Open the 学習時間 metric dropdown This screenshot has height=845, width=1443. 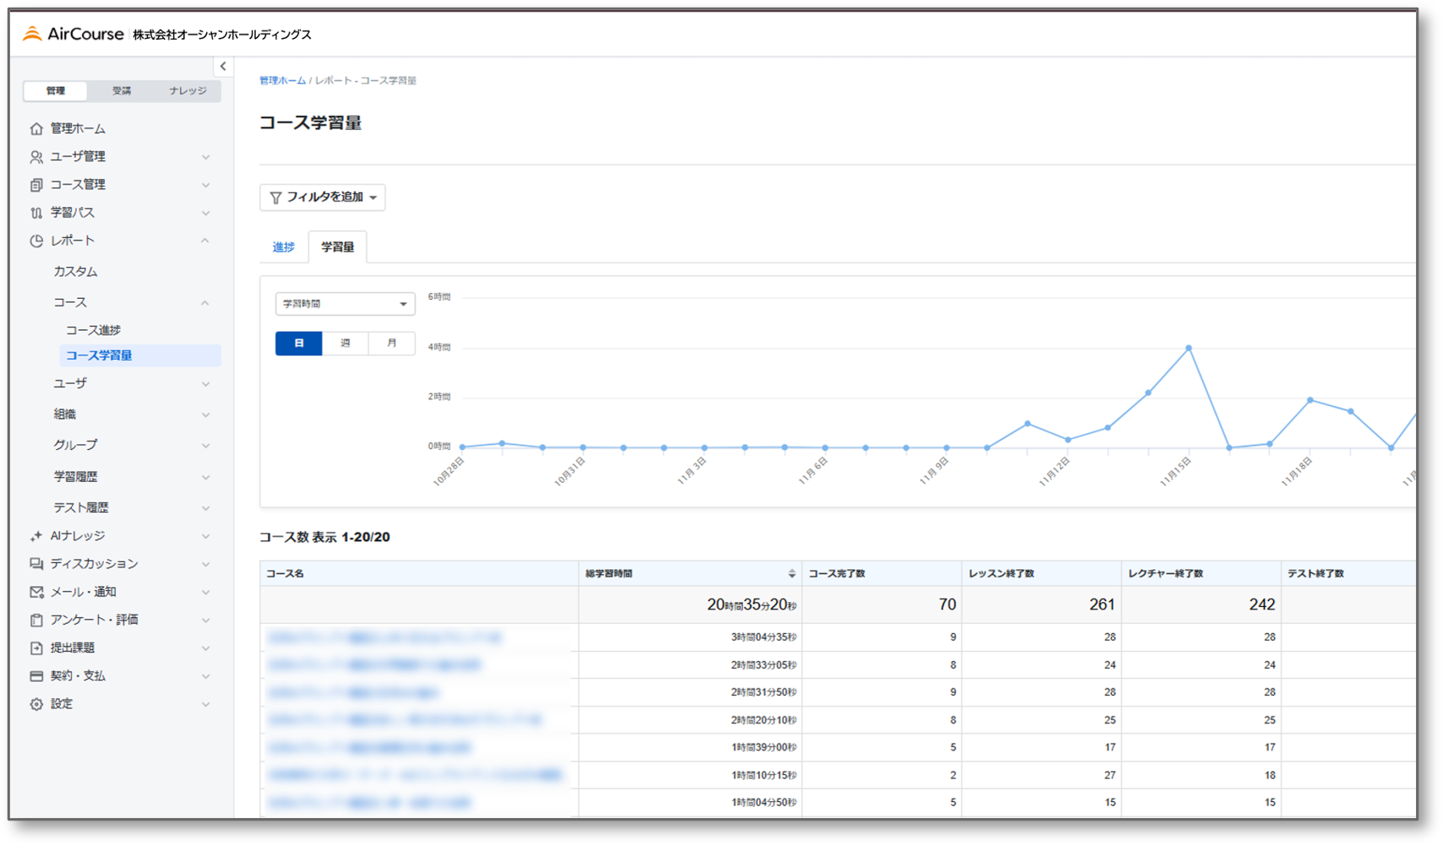(345, 304)
